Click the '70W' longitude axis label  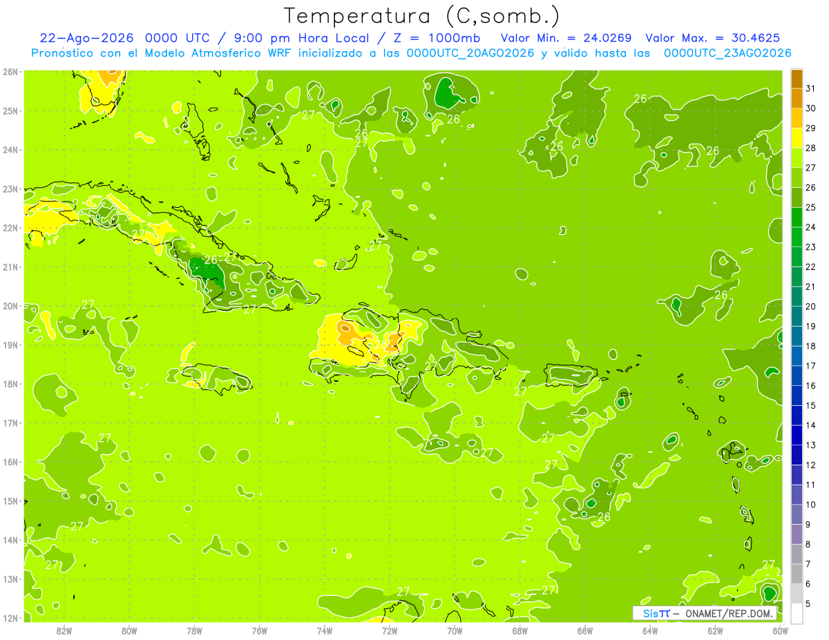pos(455,630)
